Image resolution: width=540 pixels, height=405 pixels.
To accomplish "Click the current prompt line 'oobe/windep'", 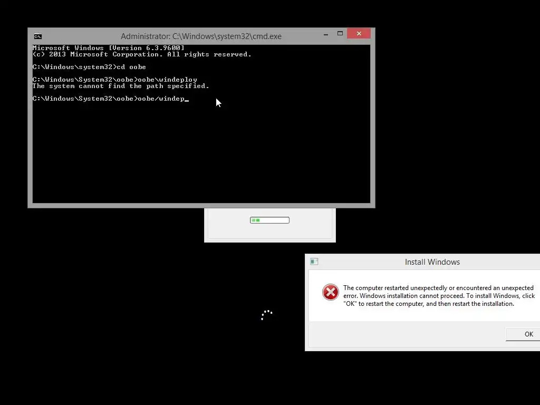I will [111, 99].
